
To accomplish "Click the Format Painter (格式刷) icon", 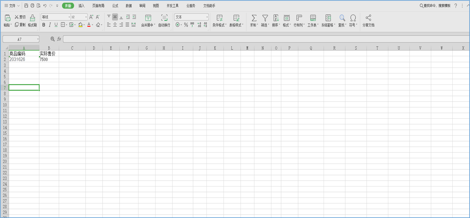I will click(x=32, y=18).
